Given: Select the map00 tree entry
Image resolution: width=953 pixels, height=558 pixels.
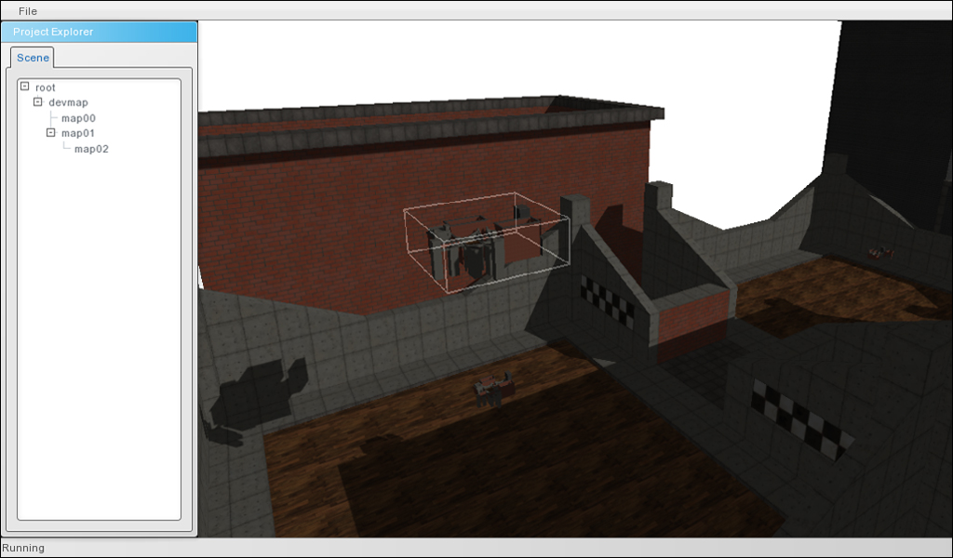Looking at the screenshot, I should [x=78, y=118].
